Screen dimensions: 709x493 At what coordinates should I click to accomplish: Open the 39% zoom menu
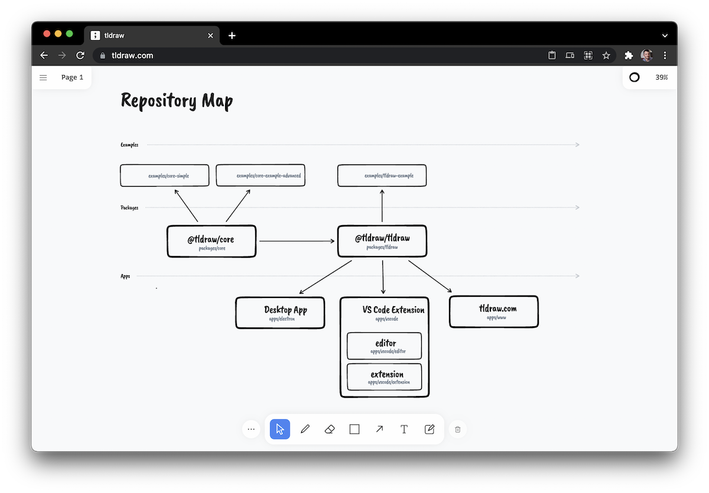(661, 77)
